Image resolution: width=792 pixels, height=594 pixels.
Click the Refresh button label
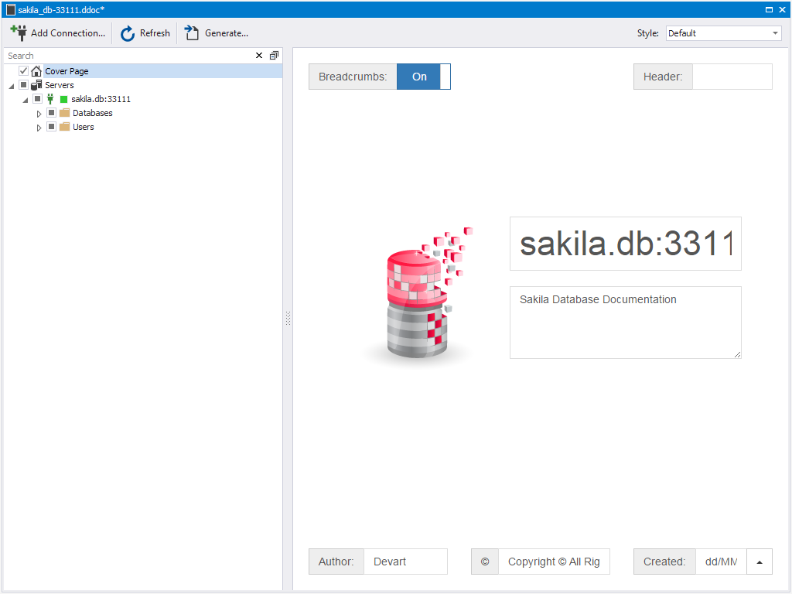tap(155, 33)
